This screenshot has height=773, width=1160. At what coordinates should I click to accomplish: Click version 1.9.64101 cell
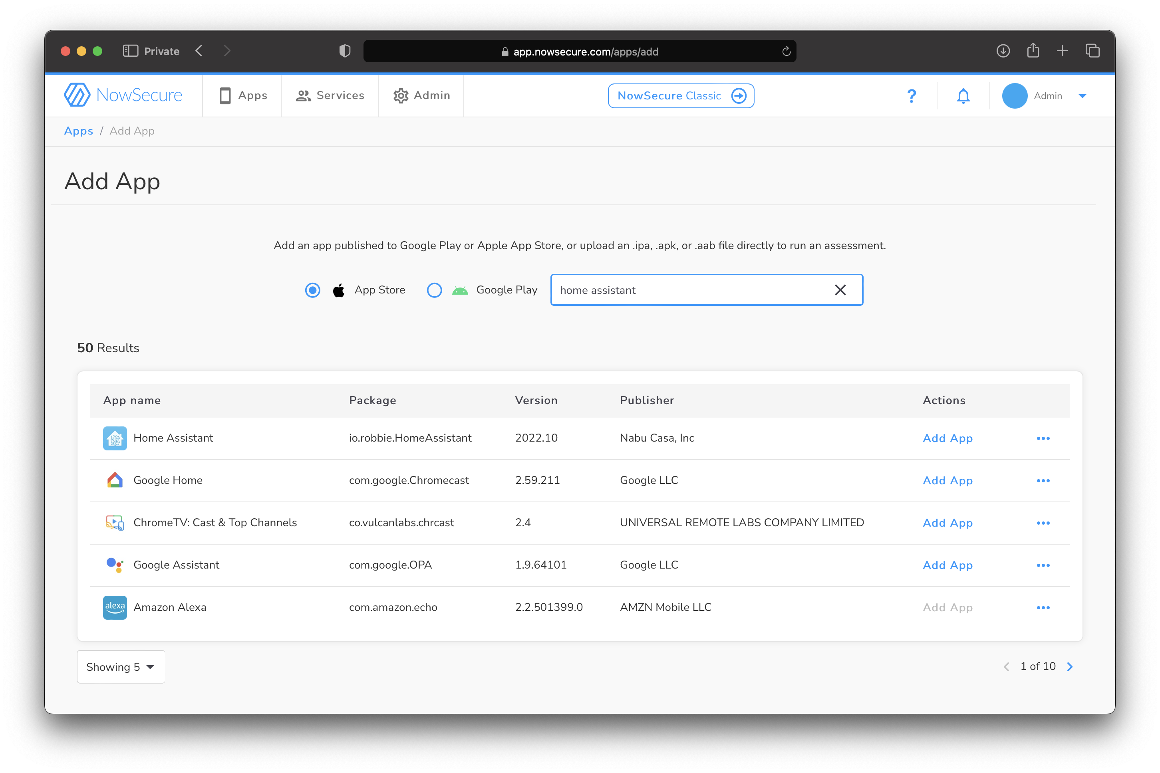point(540,565)
